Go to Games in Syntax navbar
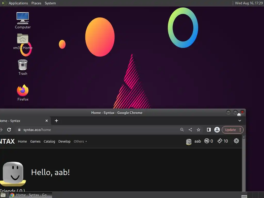Image resolution: width=264 pixels, height=198 pixels. [x=35, y=142]
